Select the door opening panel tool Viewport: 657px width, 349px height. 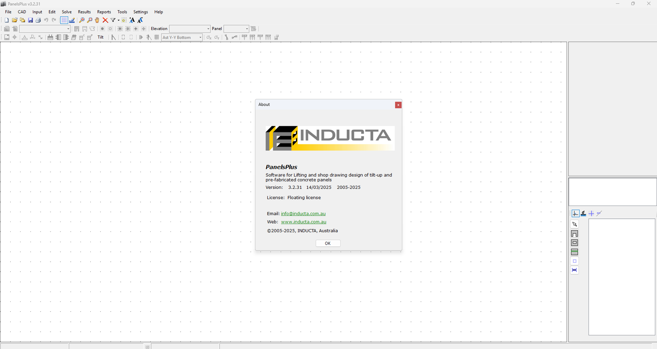click(x=574, y=233)
